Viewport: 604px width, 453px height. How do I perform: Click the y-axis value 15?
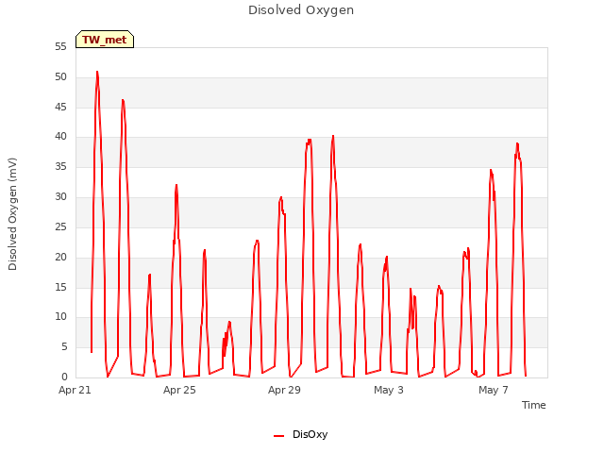60,287
